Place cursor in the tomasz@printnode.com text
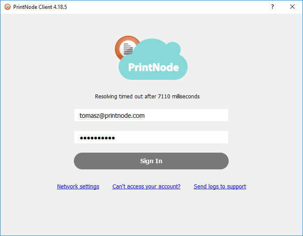 112,116
